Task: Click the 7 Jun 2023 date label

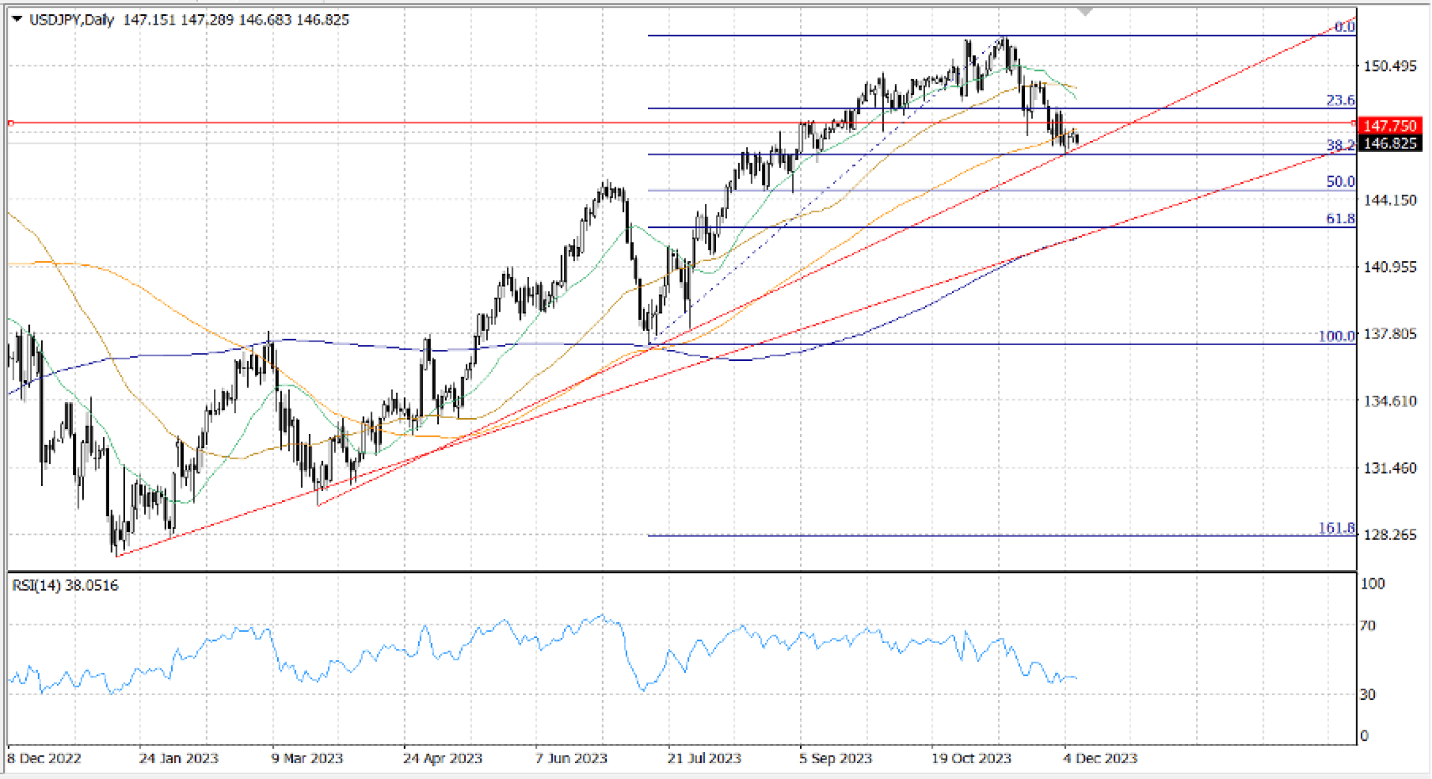Action: click(x=571, y=758)
